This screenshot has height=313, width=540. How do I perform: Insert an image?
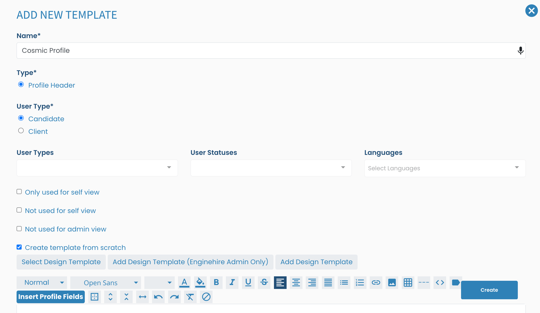coord(392,283)
